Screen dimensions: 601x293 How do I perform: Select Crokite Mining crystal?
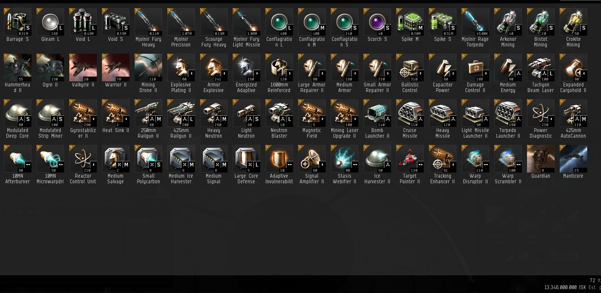tap(573, 22)
